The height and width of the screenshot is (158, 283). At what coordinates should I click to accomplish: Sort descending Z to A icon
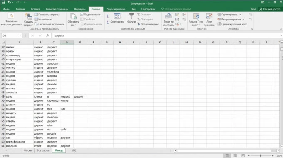click(108, 22)
